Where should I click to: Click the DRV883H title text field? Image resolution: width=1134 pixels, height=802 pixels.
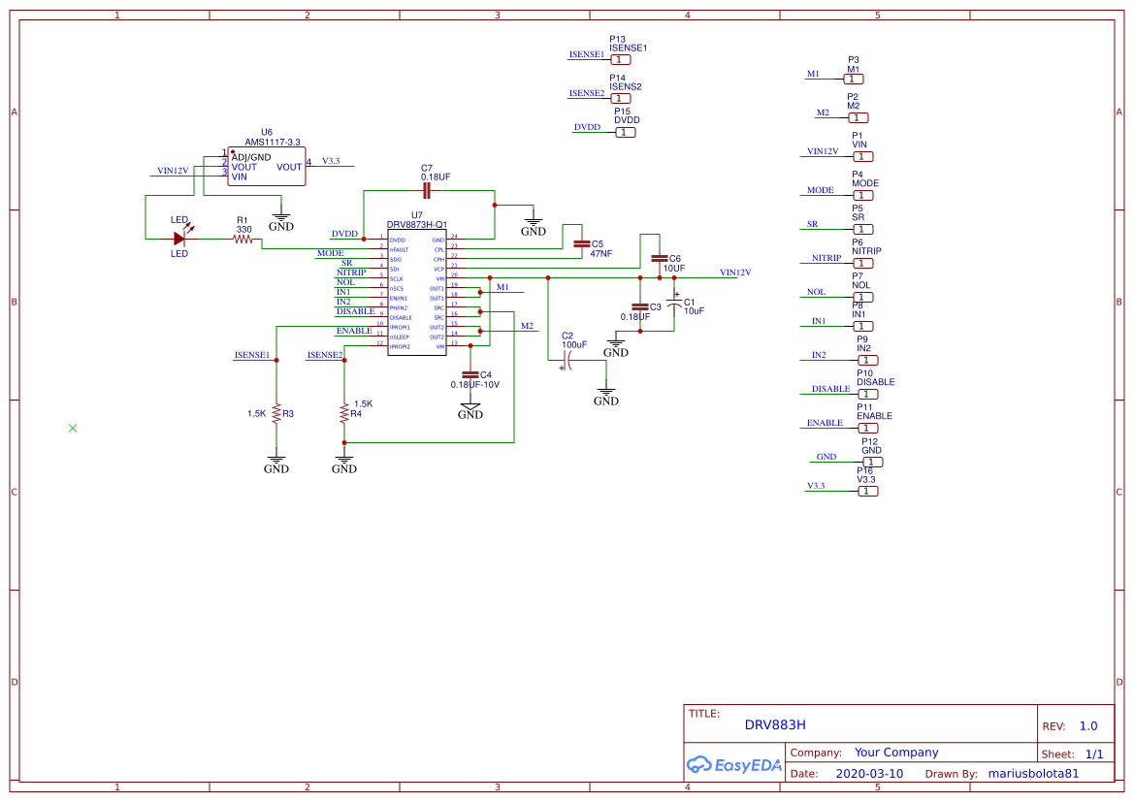[x=775, y=724]
